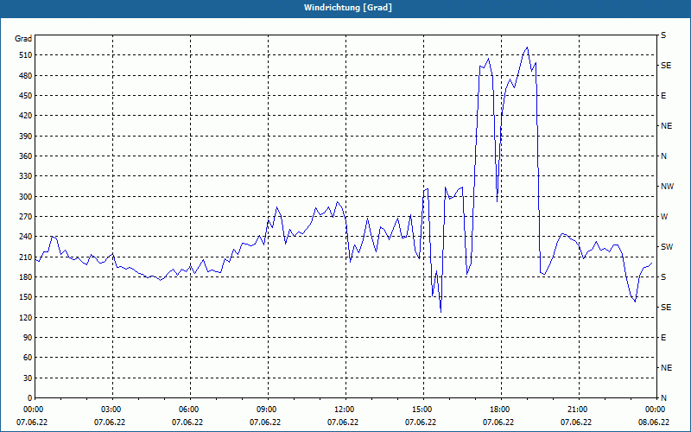Select the 06:00 time label
The width and height of the screenshot is (691, 432).
(x=187, y=409)
